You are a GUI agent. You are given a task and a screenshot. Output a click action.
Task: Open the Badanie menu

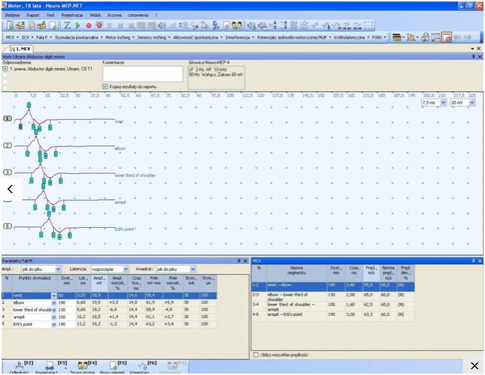point(13,14)
